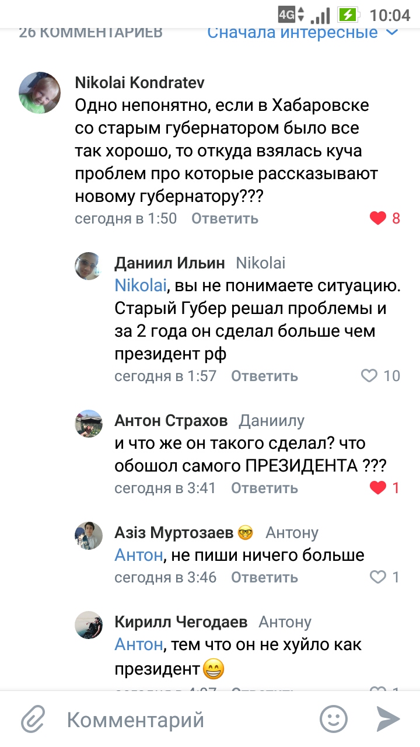Unlike Nikolai Kondratev's comment with 8 likes
420x747 pixels.
(x=379, y=218)
